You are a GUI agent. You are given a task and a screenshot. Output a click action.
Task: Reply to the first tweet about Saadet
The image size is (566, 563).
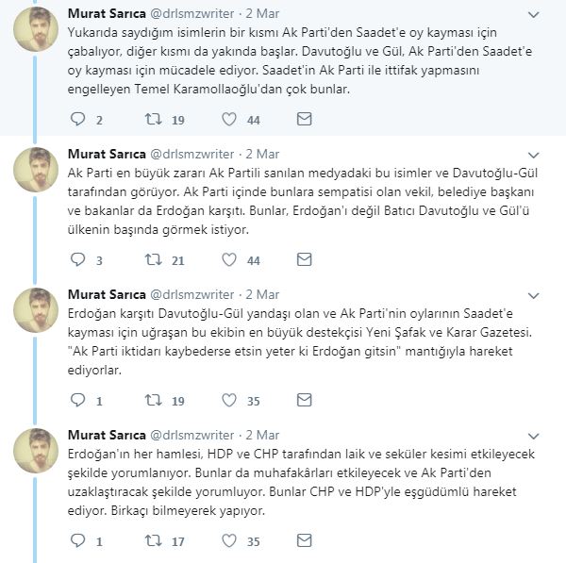[x=78, y=120]
